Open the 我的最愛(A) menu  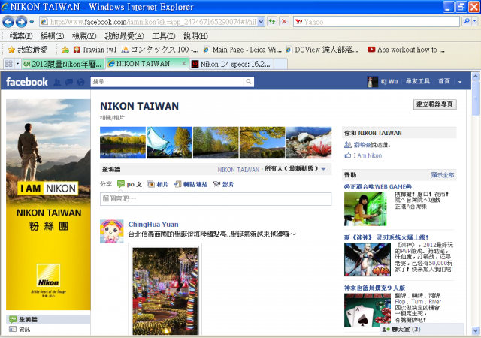click(x=124, y=36)
